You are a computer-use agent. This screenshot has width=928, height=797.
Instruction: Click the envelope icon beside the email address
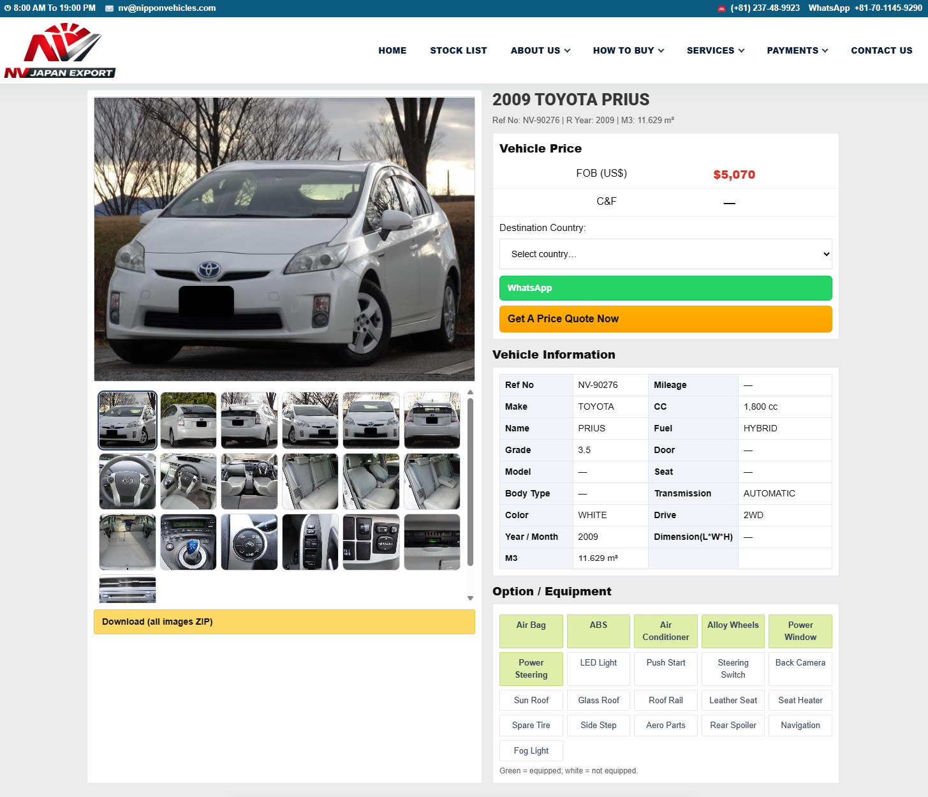109,8
